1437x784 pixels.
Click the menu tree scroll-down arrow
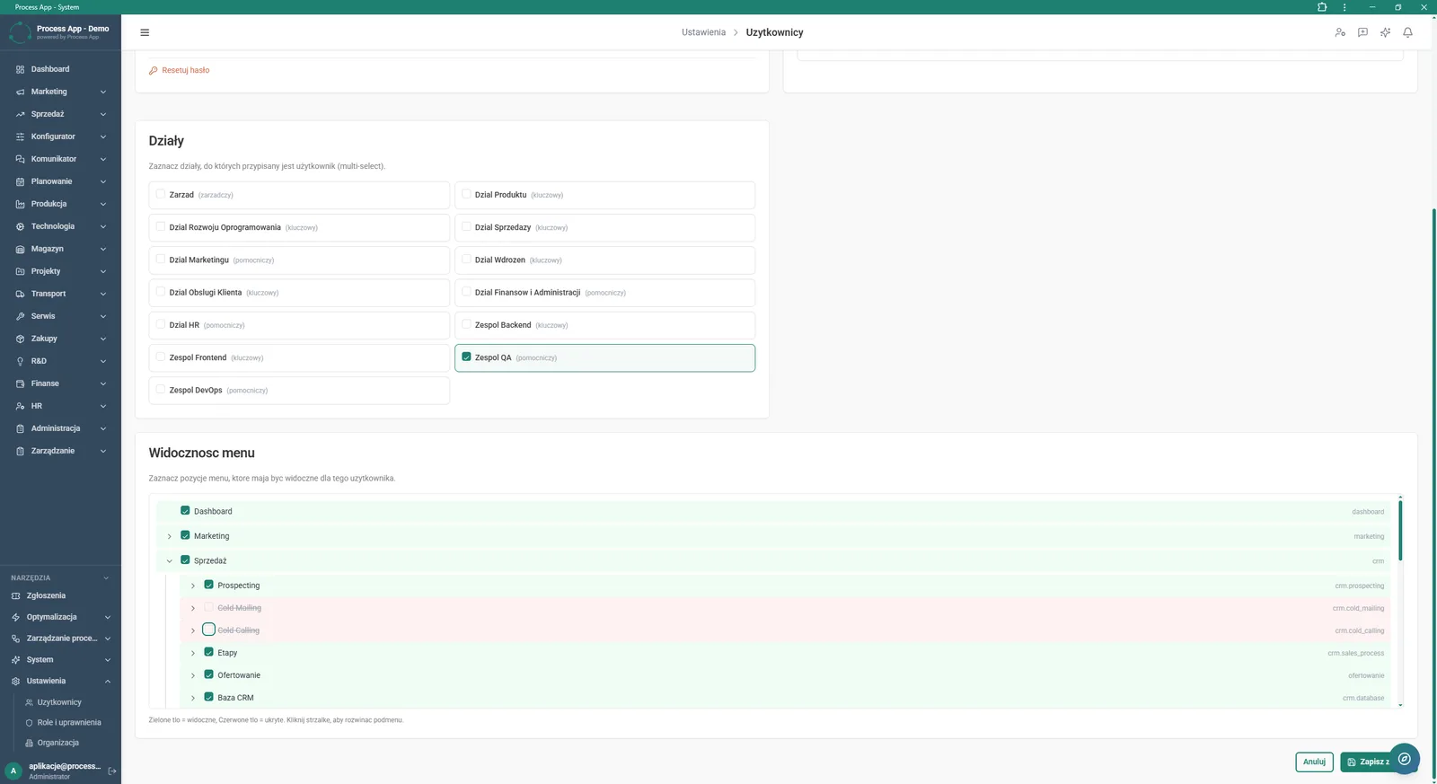[1400, 706]
